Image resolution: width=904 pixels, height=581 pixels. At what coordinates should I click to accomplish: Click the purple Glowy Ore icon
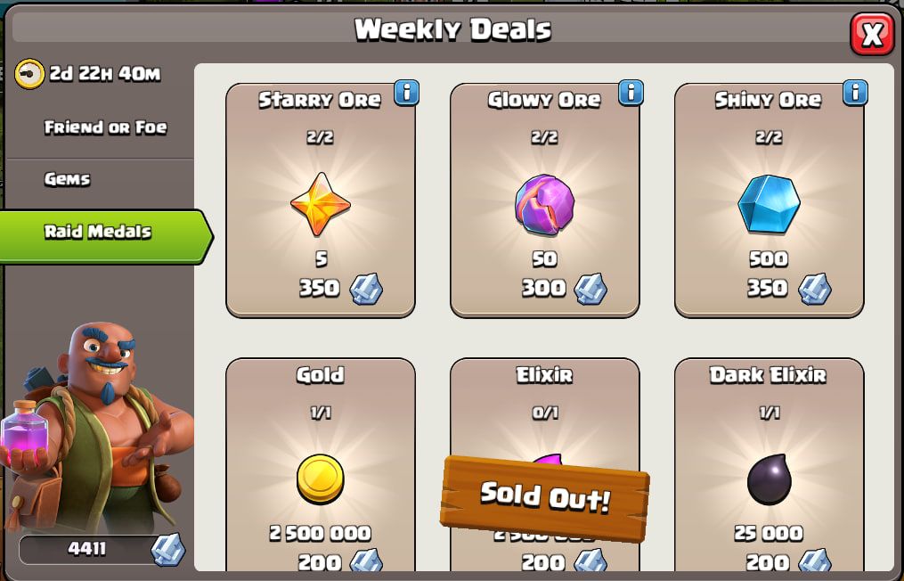(x=544, y=204)
